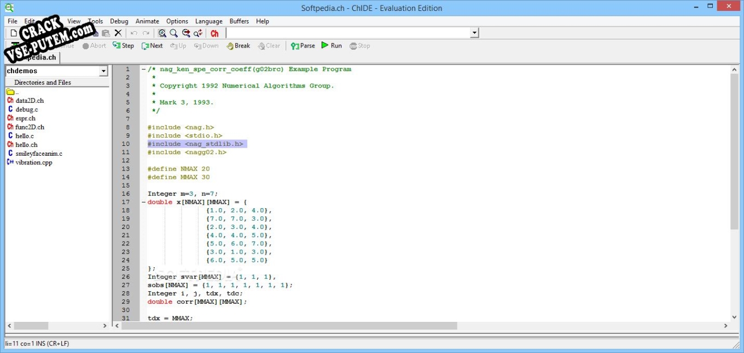Open the command box dropdown arrow
The height and width of the screenshot is (353, 744).
[x=474, y=33]
